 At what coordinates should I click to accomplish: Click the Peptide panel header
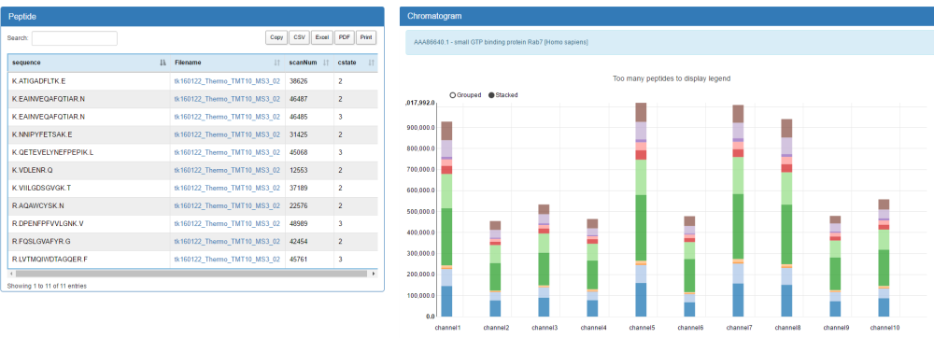pyautogui.click(x=192, y=16)
